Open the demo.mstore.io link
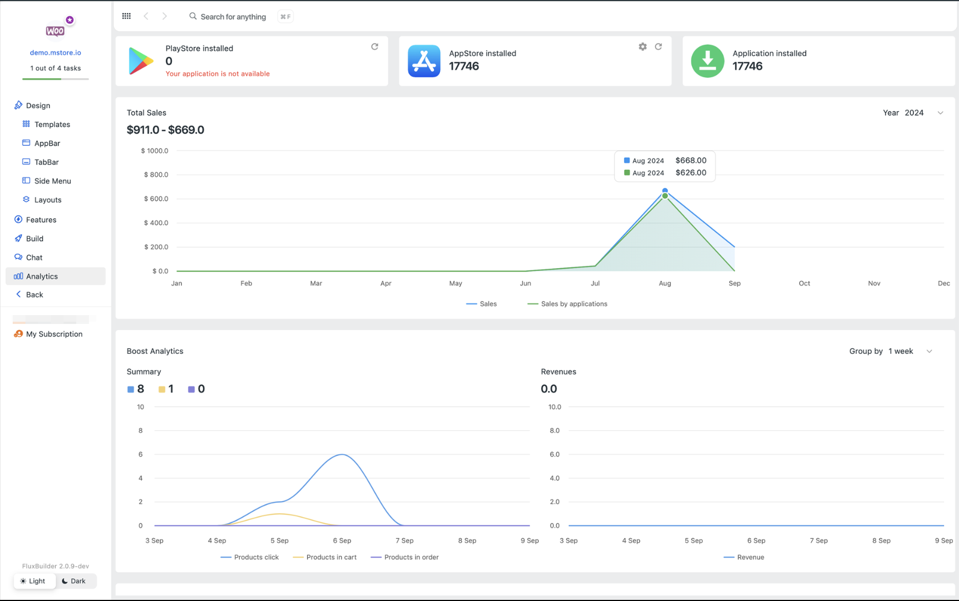The image size is (959, 601). pyautogui.click(x=55, y=52)
